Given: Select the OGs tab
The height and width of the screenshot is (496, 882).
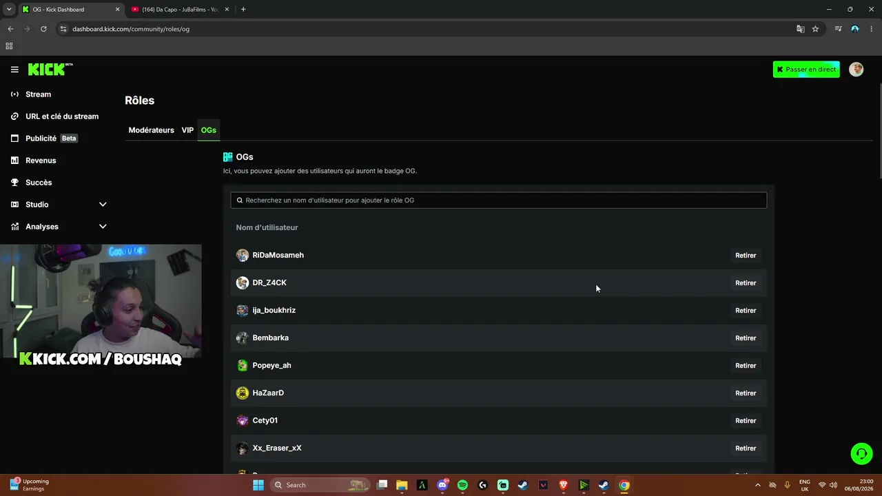Looking at the screenshot, I should pos(208,130).
